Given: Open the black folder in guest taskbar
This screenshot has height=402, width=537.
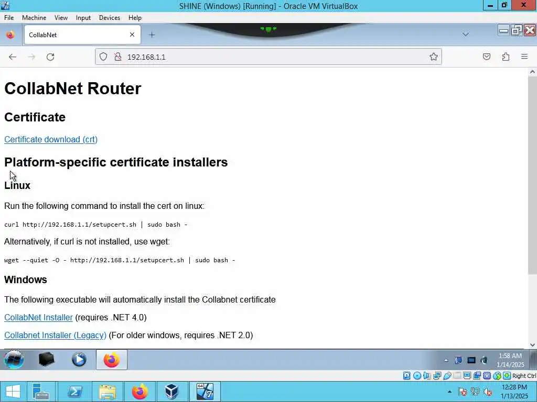Looking at the screenshot, I should 47,360.
